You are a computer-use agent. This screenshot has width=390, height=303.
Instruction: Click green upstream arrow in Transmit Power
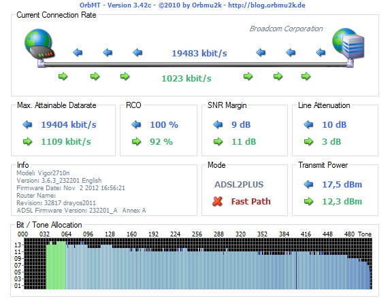coord(309,201)
